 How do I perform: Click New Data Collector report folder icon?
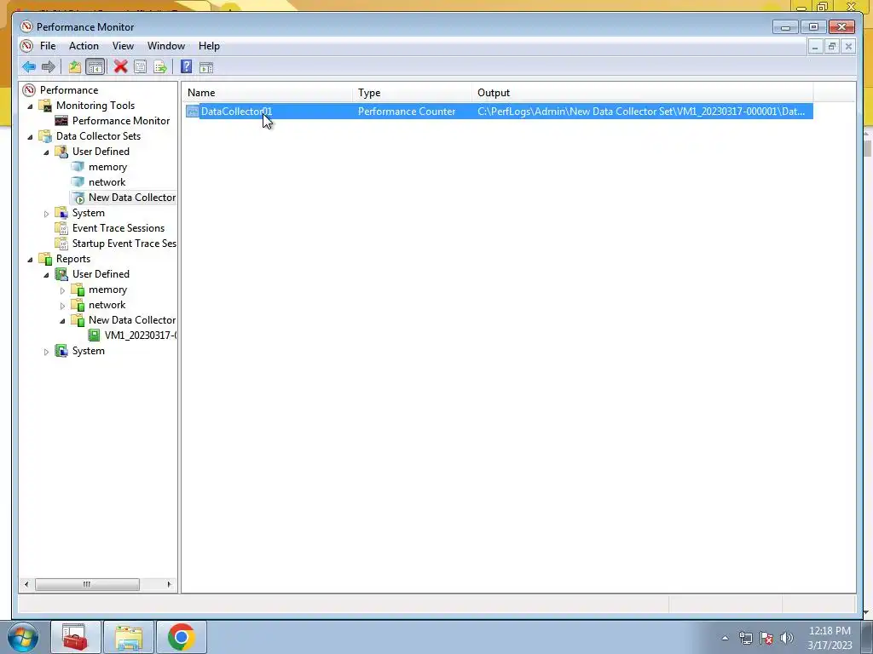click(x=78, y=320)
